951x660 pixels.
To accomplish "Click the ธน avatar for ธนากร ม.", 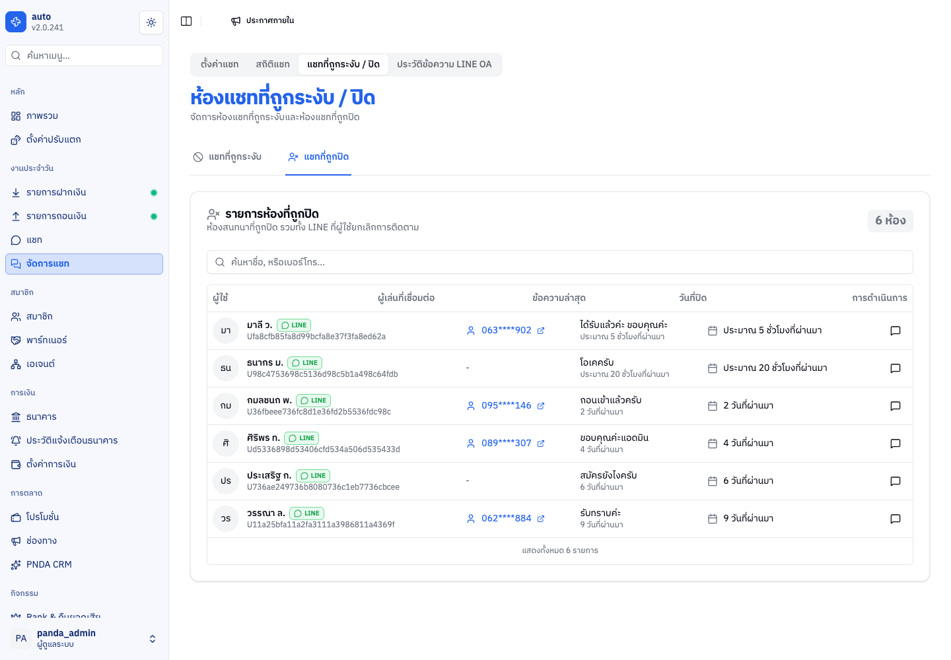I will pyautogui.click(x=226, y=368).
